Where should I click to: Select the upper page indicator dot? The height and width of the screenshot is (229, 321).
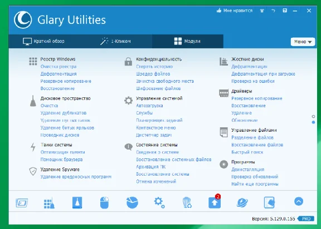coord(313,116)
